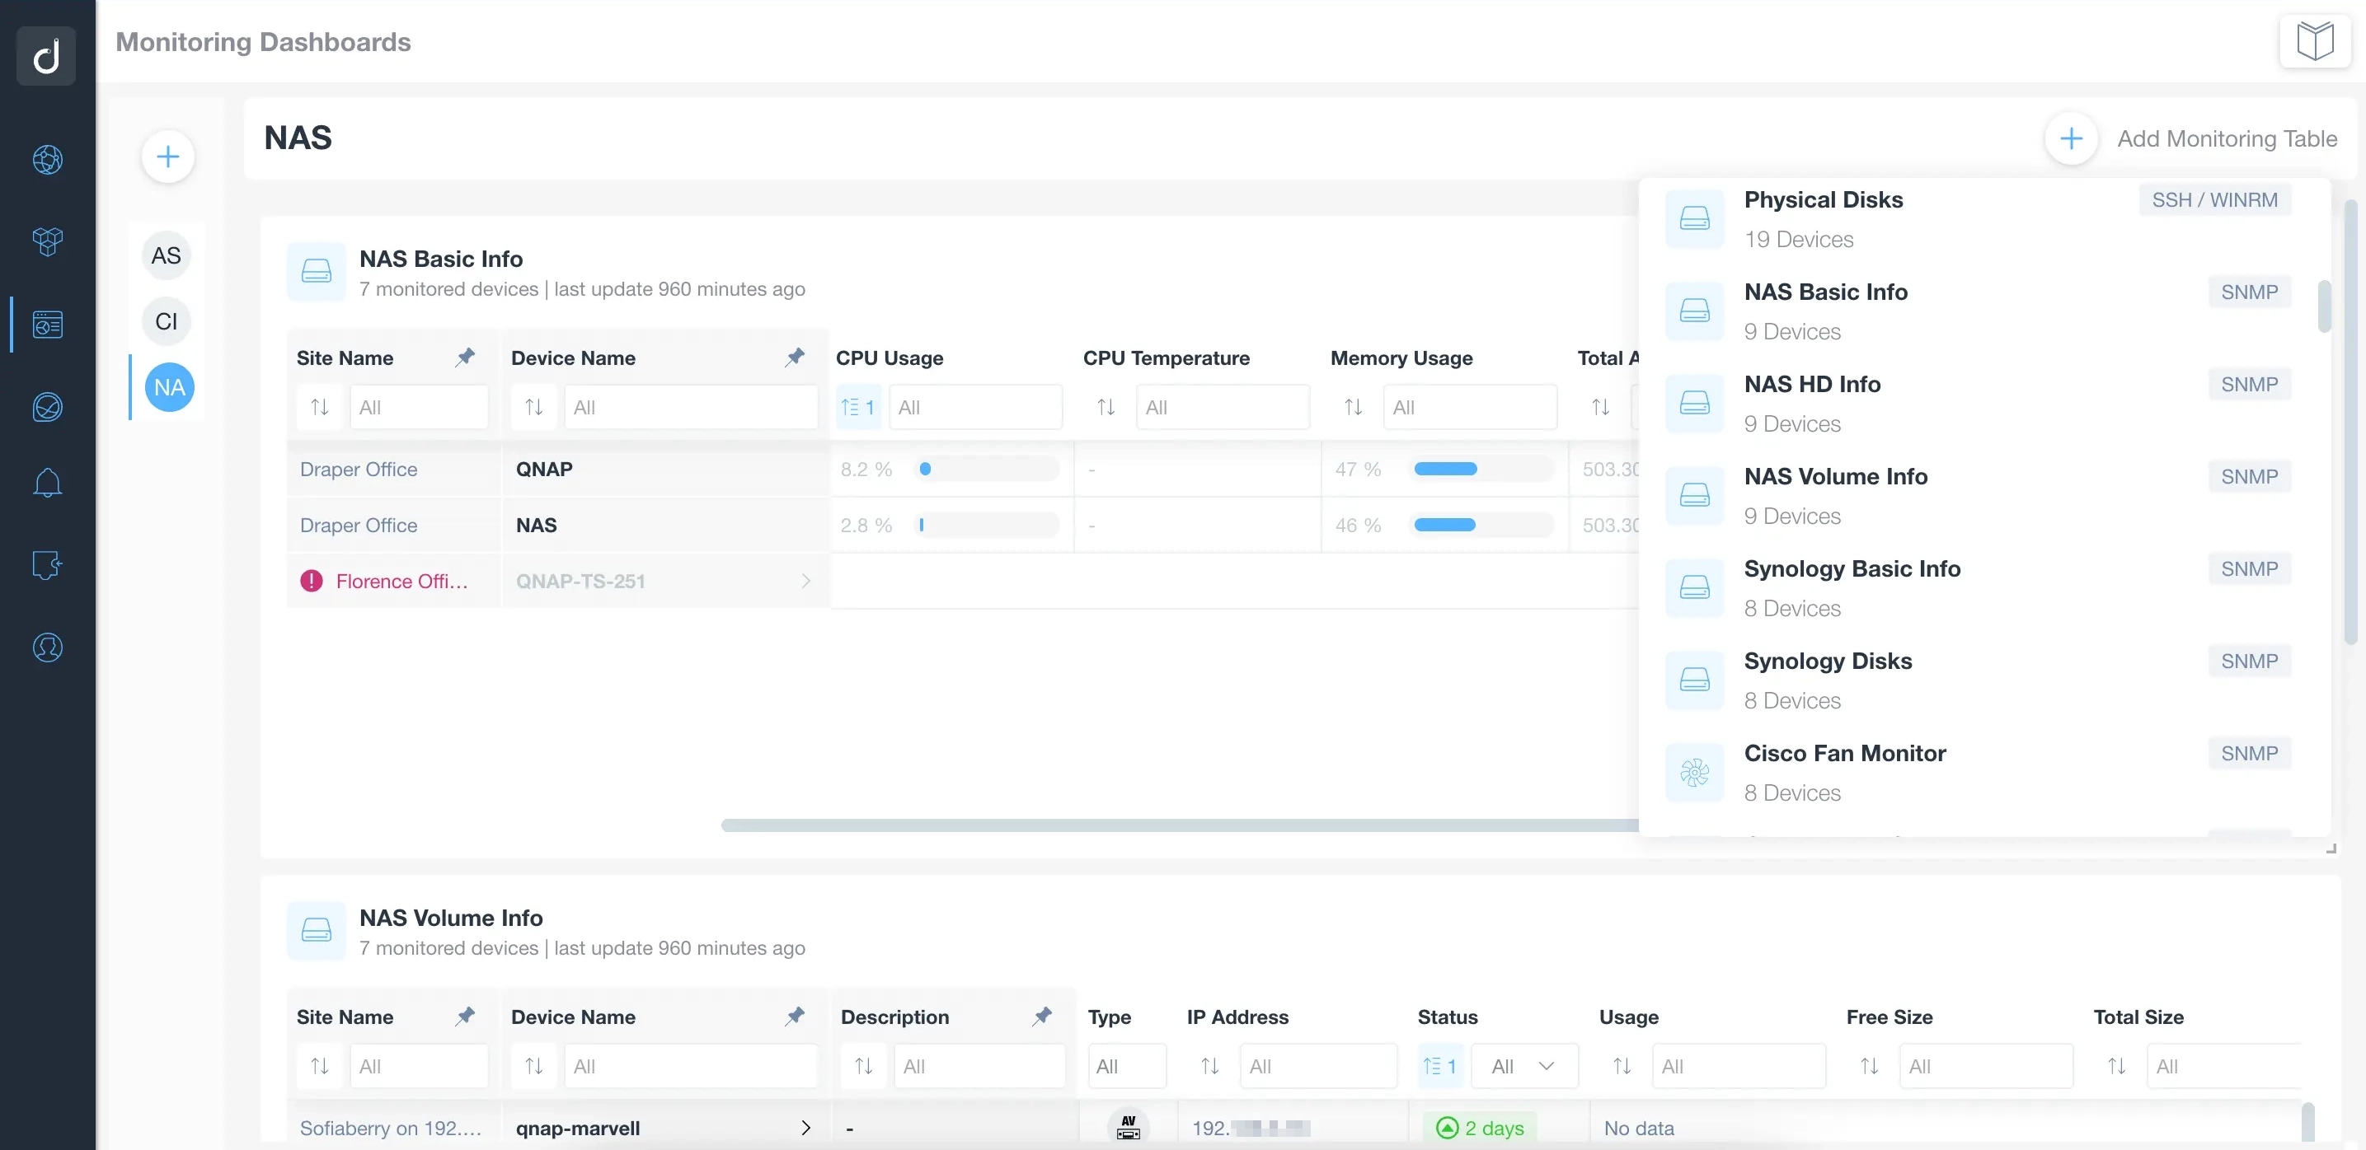
Task: Pin the Description column in NAS Volume Info
Action: coord(1043,1015)
